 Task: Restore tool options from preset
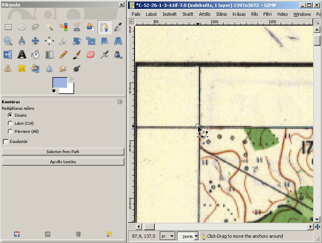(x=48, y=234)
